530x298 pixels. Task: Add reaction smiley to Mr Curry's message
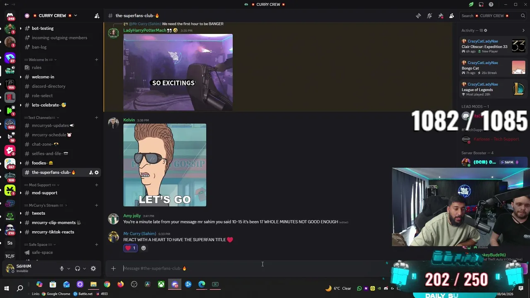tap(144, 248)
